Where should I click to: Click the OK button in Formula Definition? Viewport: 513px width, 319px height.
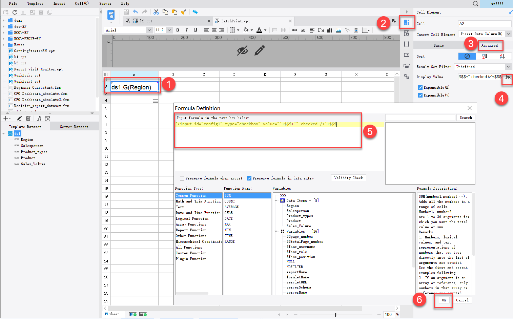click(443, 300)
